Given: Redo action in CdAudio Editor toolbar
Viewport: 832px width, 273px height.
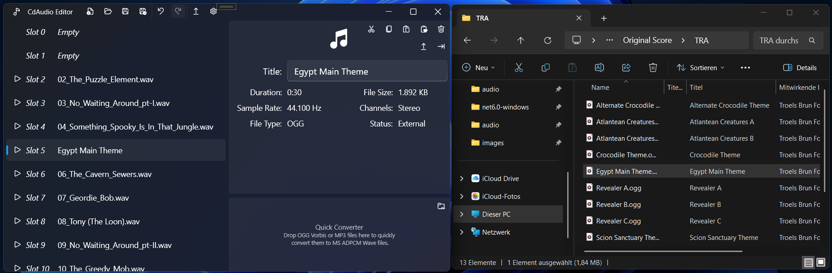Looking at the screenshot, I should pyautogui.click(x=178, y=12).
